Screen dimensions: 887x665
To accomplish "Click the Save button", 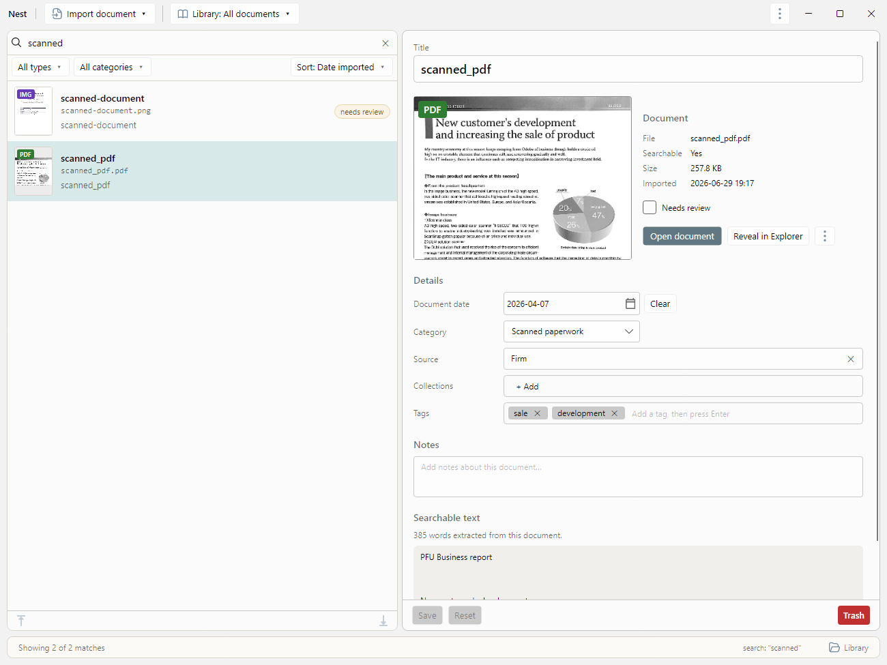I will [427, 615].
